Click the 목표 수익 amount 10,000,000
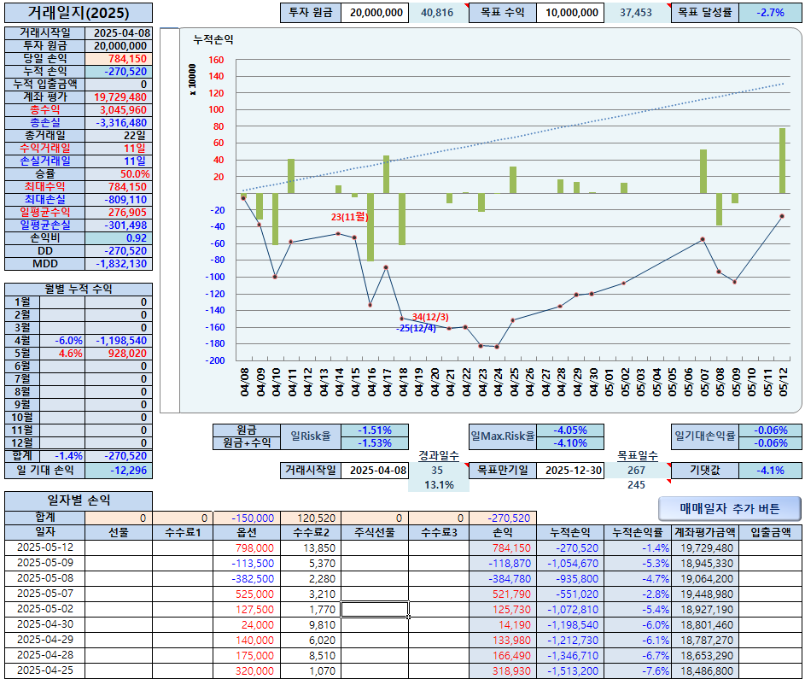This screenshot has width=805, height=679. [x=570, y=13]
